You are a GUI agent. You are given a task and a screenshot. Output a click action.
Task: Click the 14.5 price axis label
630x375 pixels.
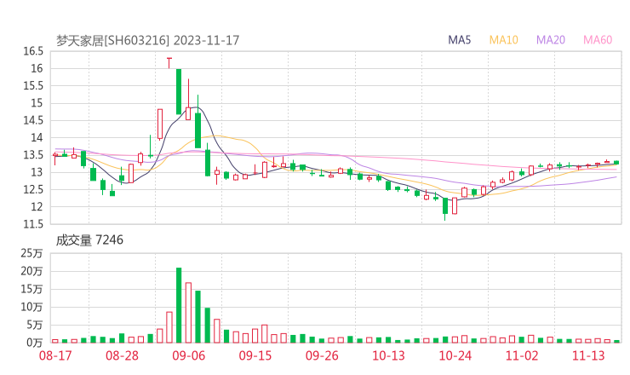click(33, 120)
